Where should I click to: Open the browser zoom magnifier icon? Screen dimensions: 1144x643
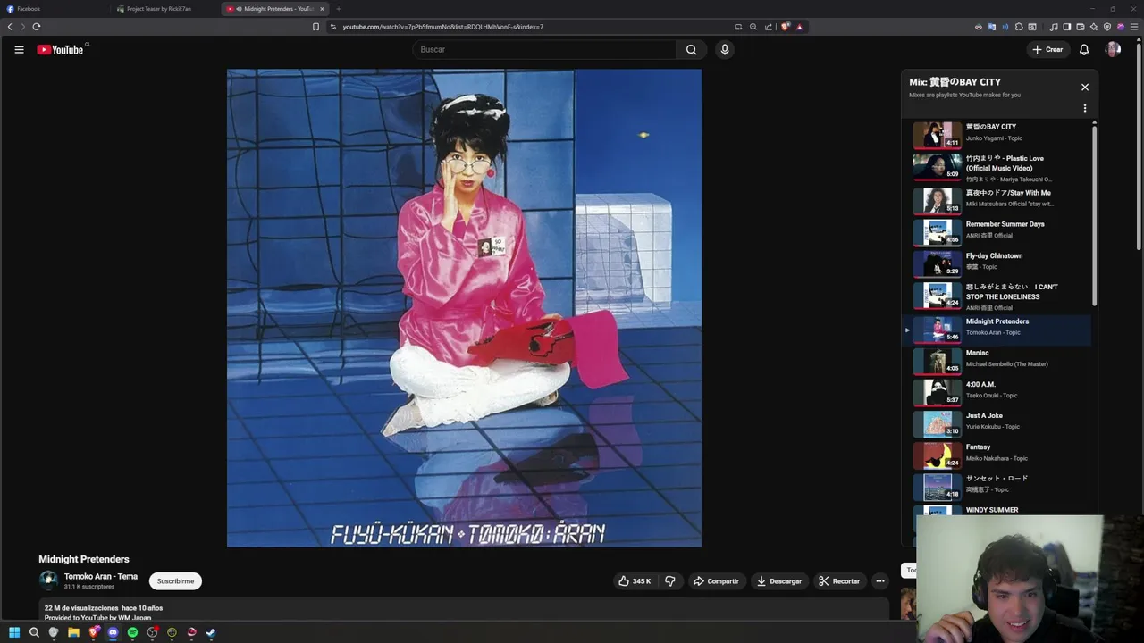click(753, 27)
